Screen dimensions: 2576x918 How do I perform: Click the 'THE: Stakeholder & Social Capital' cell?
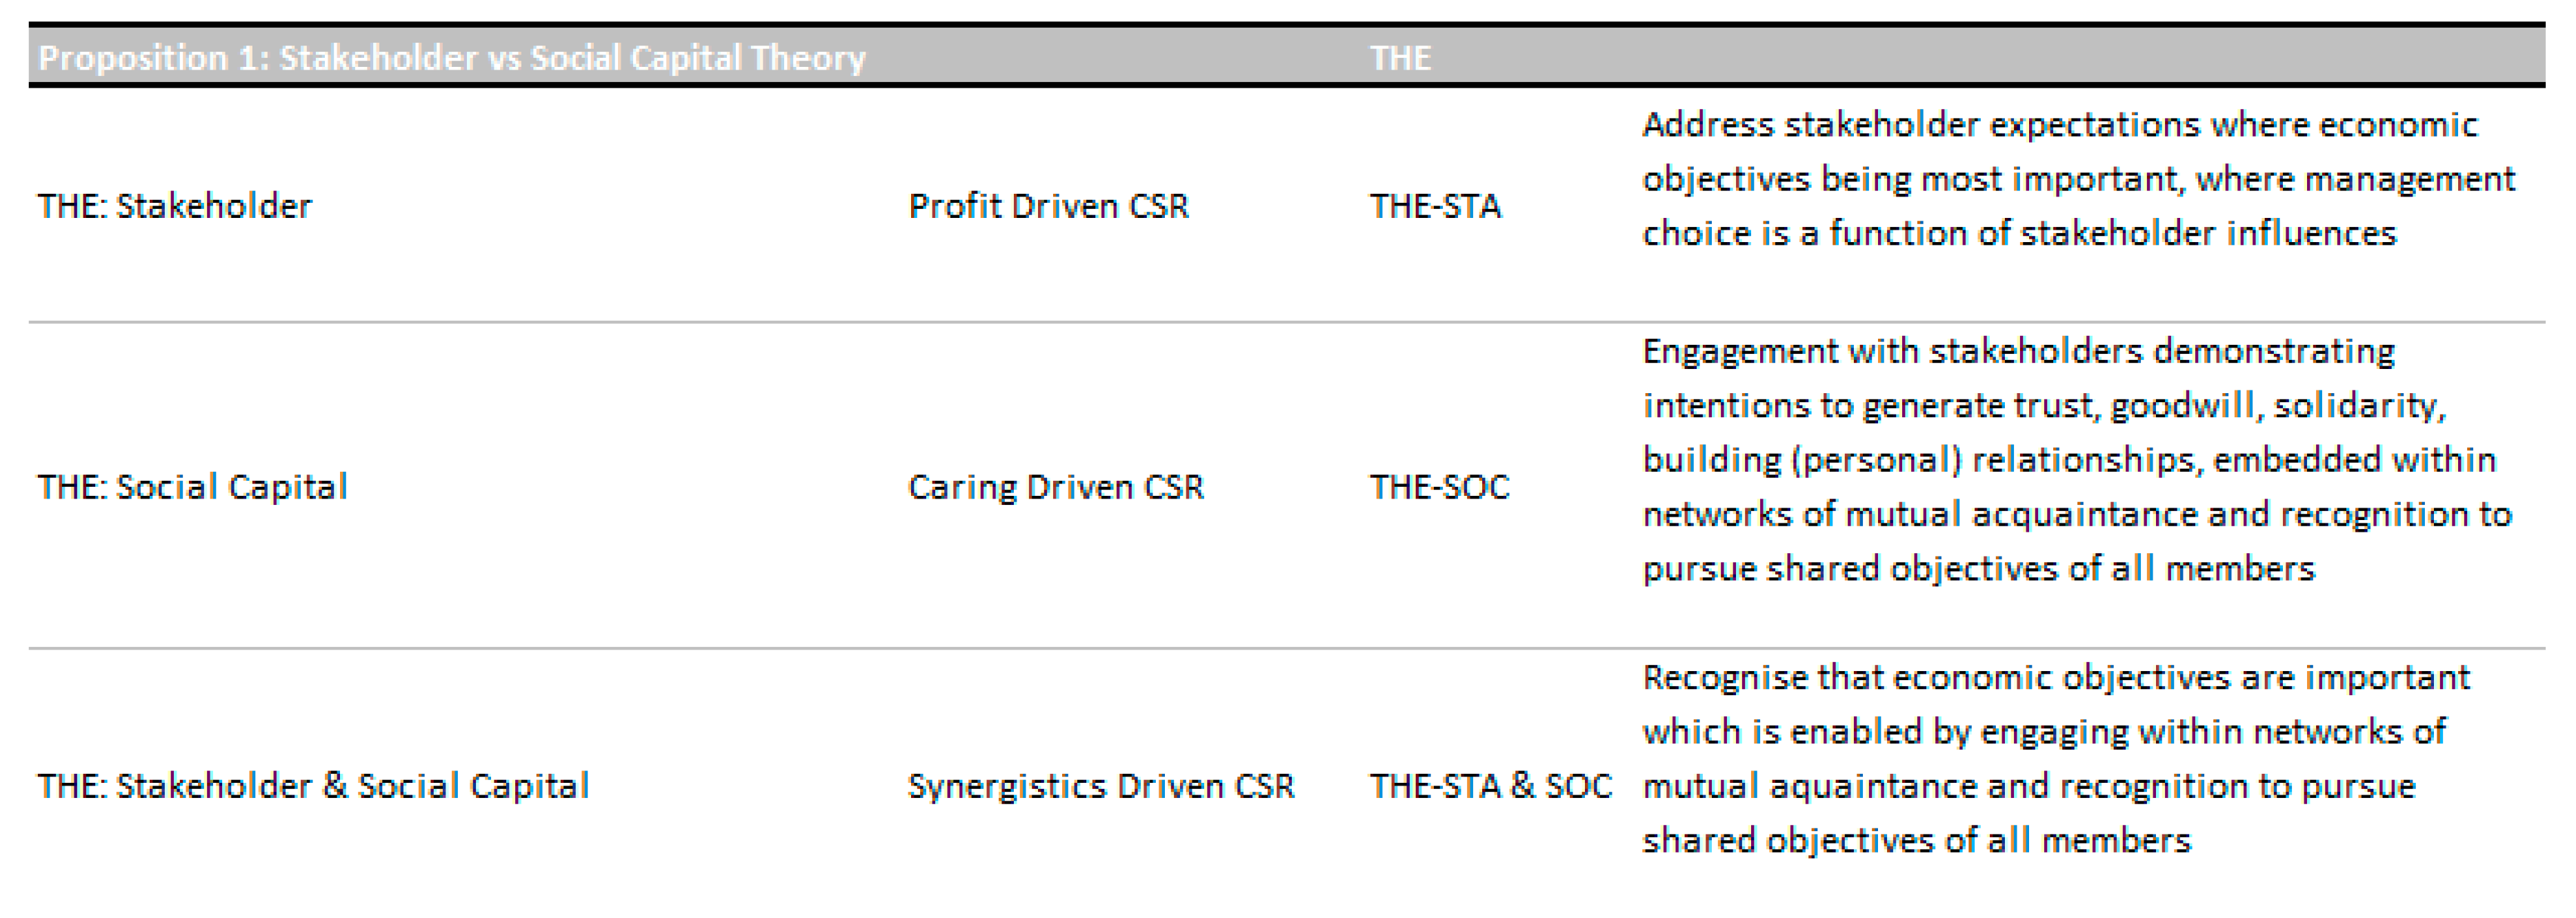coord(313,786)
